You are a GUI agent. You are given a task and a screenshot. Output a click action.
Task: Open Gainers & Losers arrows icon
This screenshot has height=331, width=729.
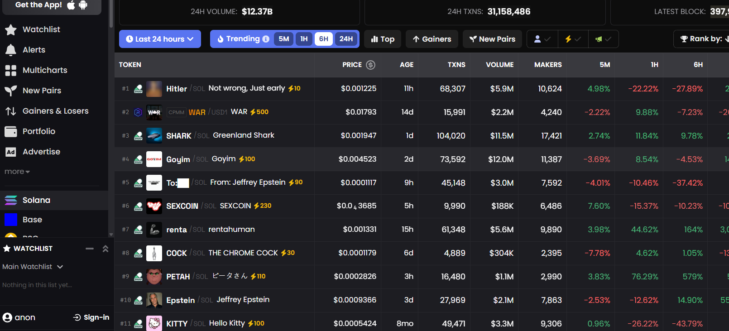tap(11, 111)
